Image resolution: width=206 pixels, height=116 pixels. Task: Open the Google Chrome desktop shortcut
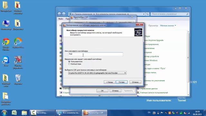[x=6, y=44]
